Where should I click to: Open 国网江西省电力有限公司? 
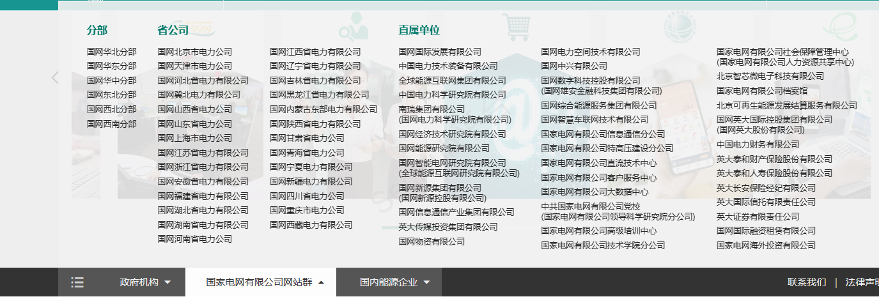(315, 52)
